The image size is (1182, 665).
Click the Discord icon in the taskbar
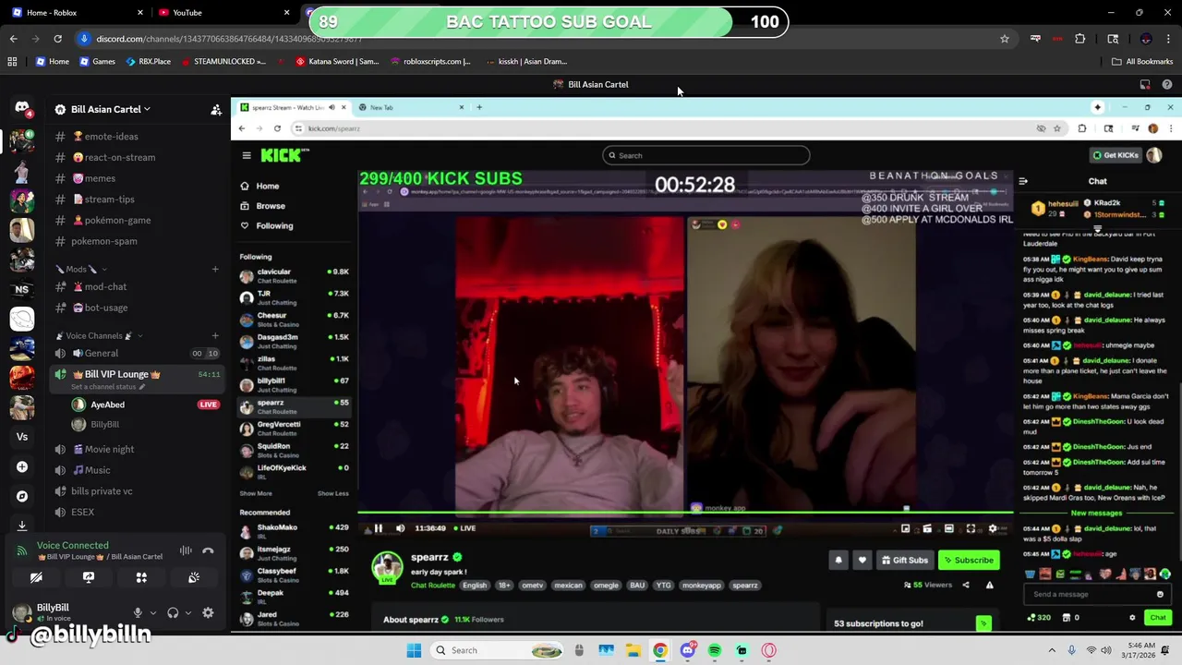point(687,650)
